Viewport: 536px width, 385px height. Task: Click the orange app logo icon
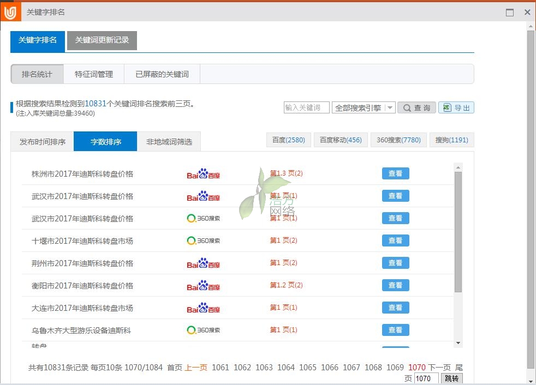(x=10, y=12)
